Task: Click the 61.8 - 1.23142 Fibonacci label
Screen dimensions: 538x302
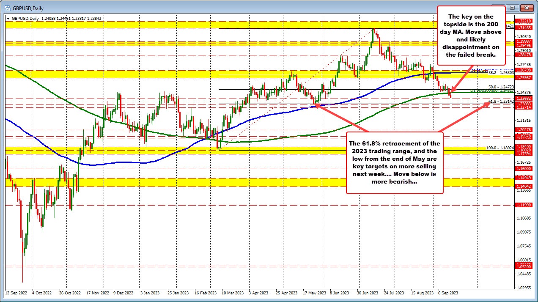Action: 501,102
